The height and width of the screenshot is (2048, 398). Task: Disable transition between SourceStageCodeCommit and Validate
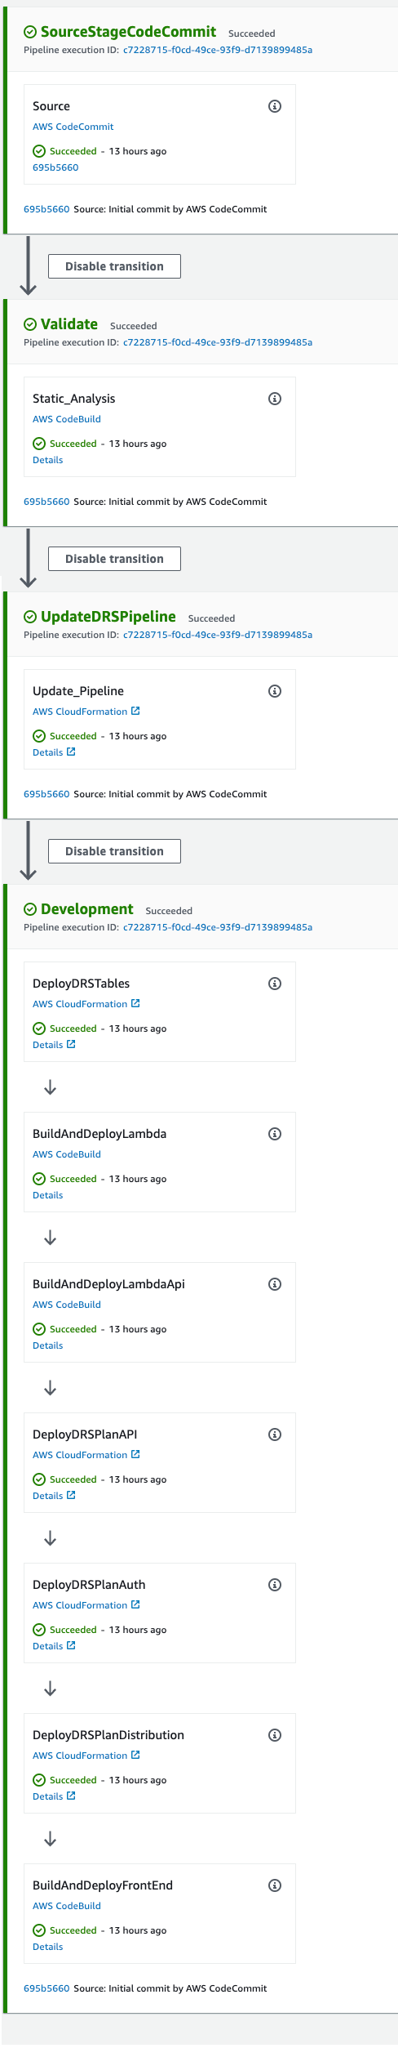tap(114, 266)
